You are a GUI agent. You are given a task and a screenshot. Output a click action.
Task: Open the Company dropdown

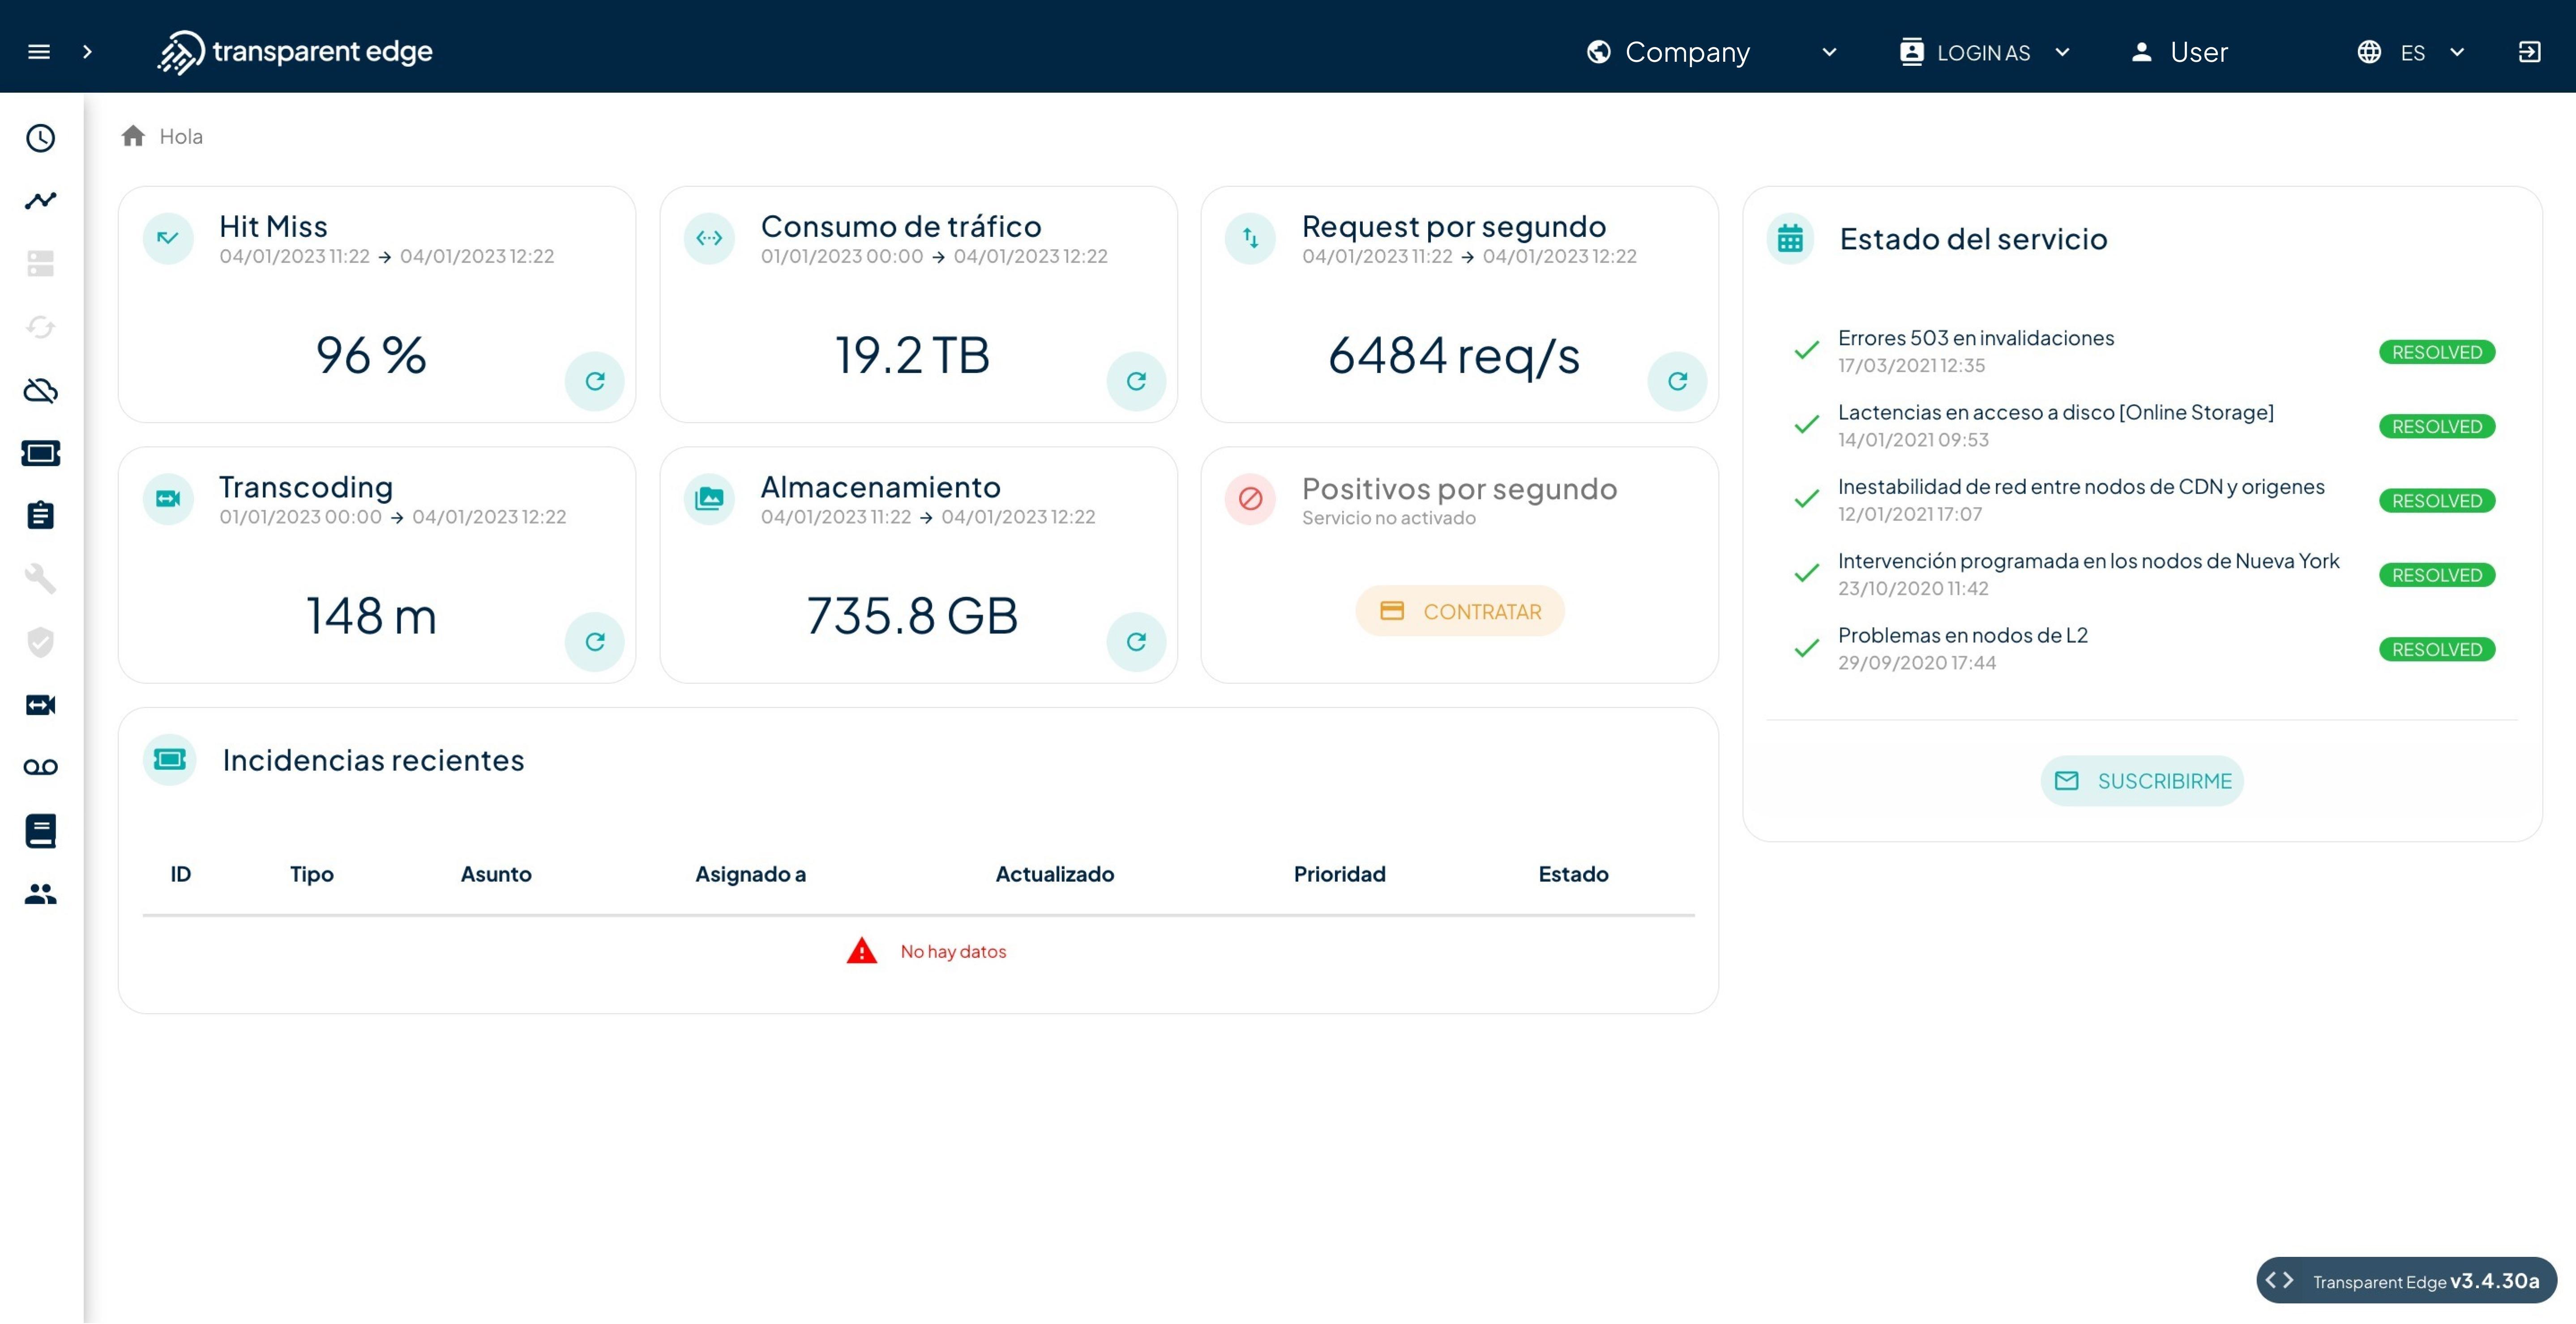click(1711, 52)
